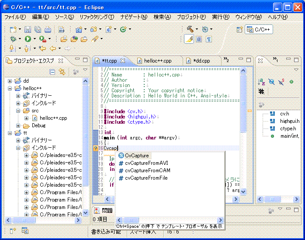Open the リファクタリング(T) menu

(x=97, y=17)
